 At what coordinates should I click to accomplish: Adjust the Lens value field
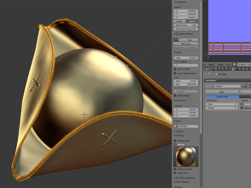(186, 57)
